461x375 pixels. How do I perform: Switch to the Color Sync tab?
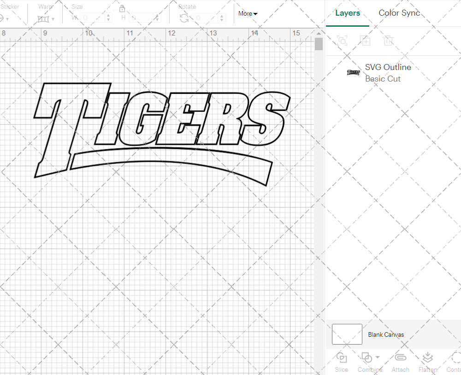[x=399, y=13]
